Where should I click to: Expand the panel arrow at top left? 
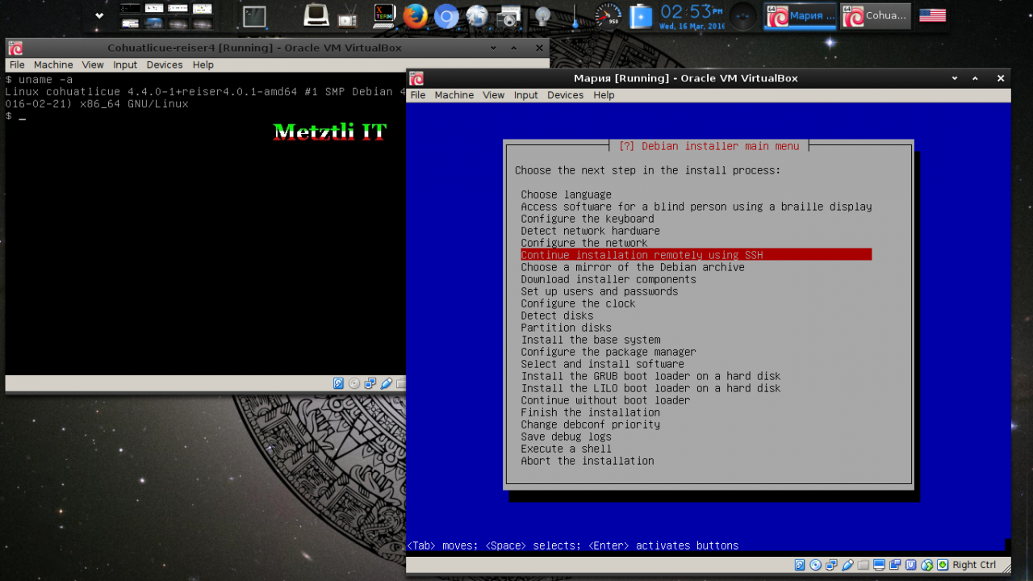(99, 15)
